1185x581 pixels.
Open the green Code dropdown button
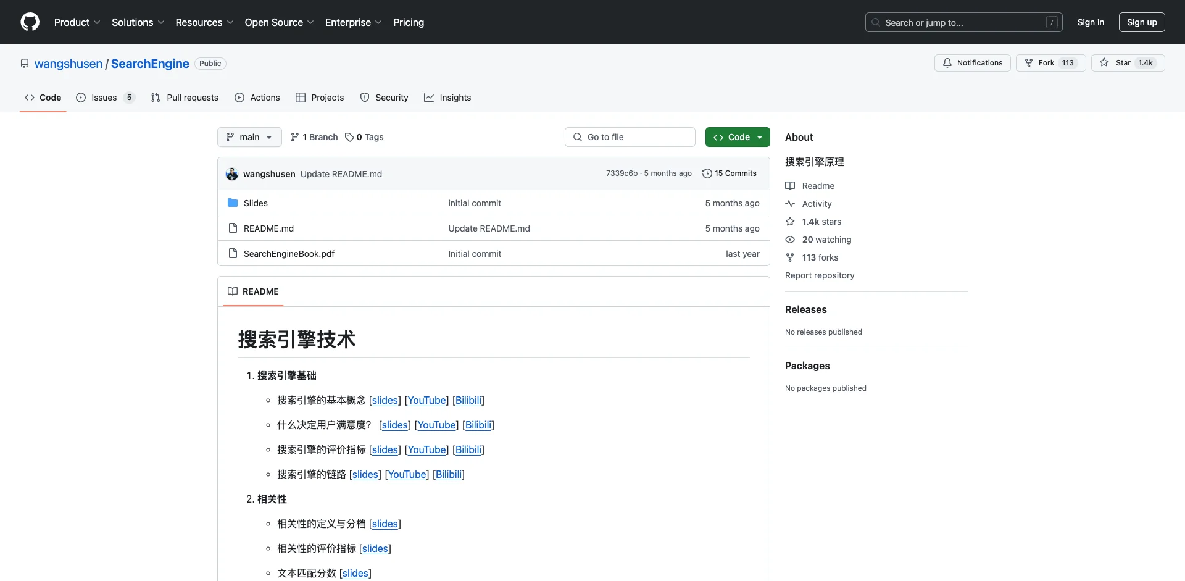coord(738,137)
